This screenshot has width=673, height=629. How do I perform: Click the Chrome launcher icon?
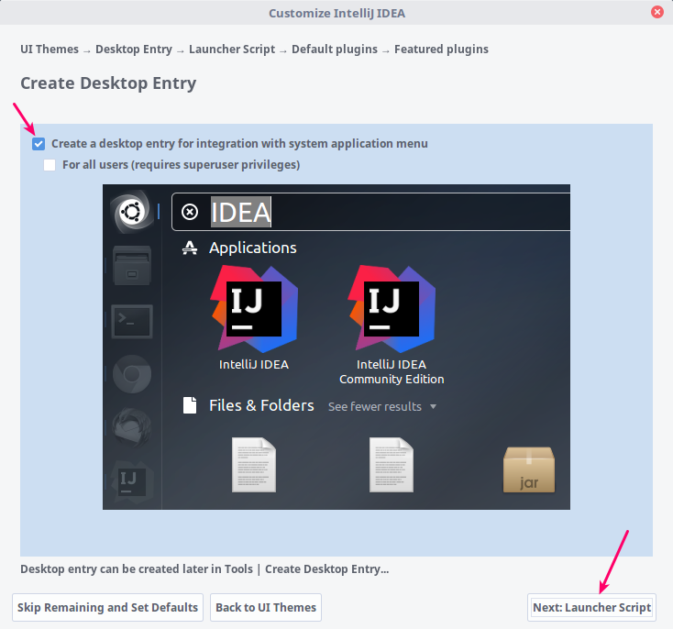pos(132,374)
